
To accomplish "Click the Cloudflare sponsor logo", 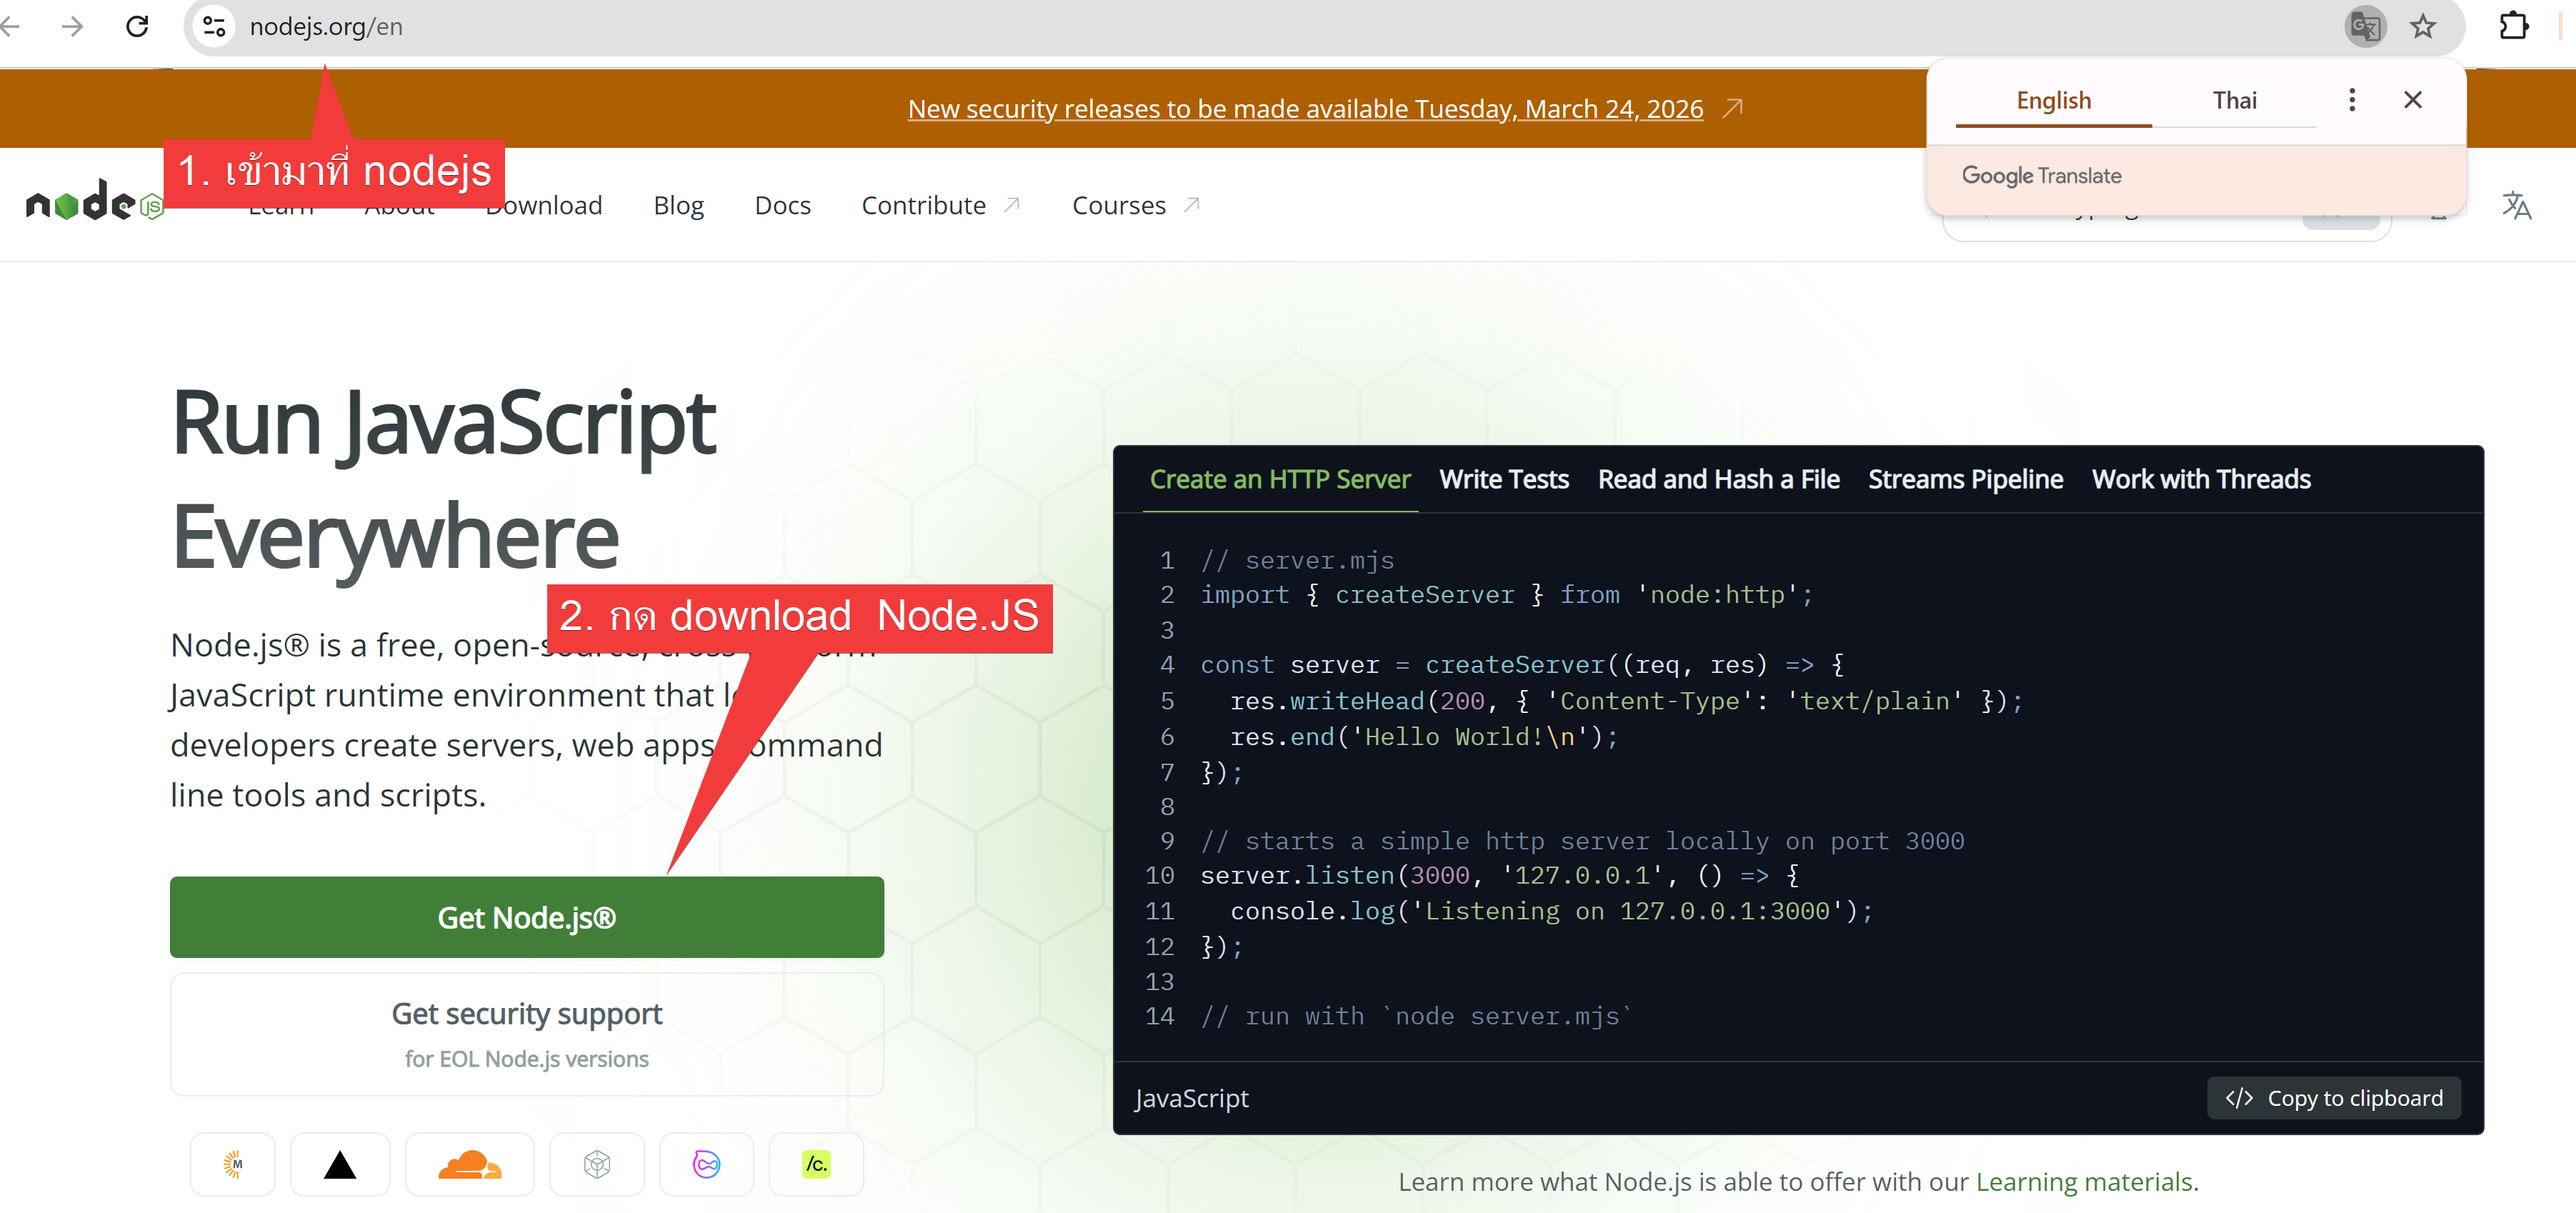I will click(x=469, y=1164).
